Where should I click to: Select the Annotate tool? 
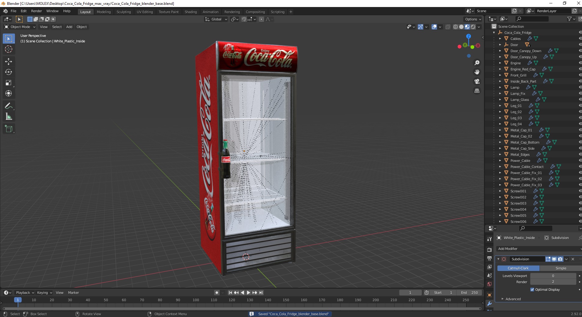tap(9, 106)
